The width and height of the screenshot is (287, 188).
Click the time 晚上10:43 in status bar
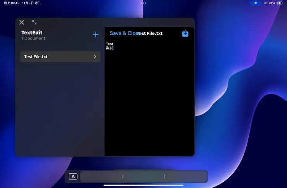pos(12,3)
